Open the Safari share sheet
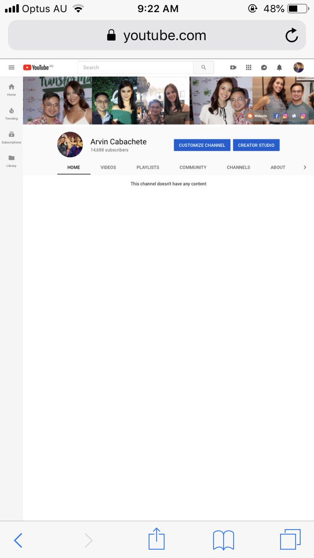 [x=157, y=539]
